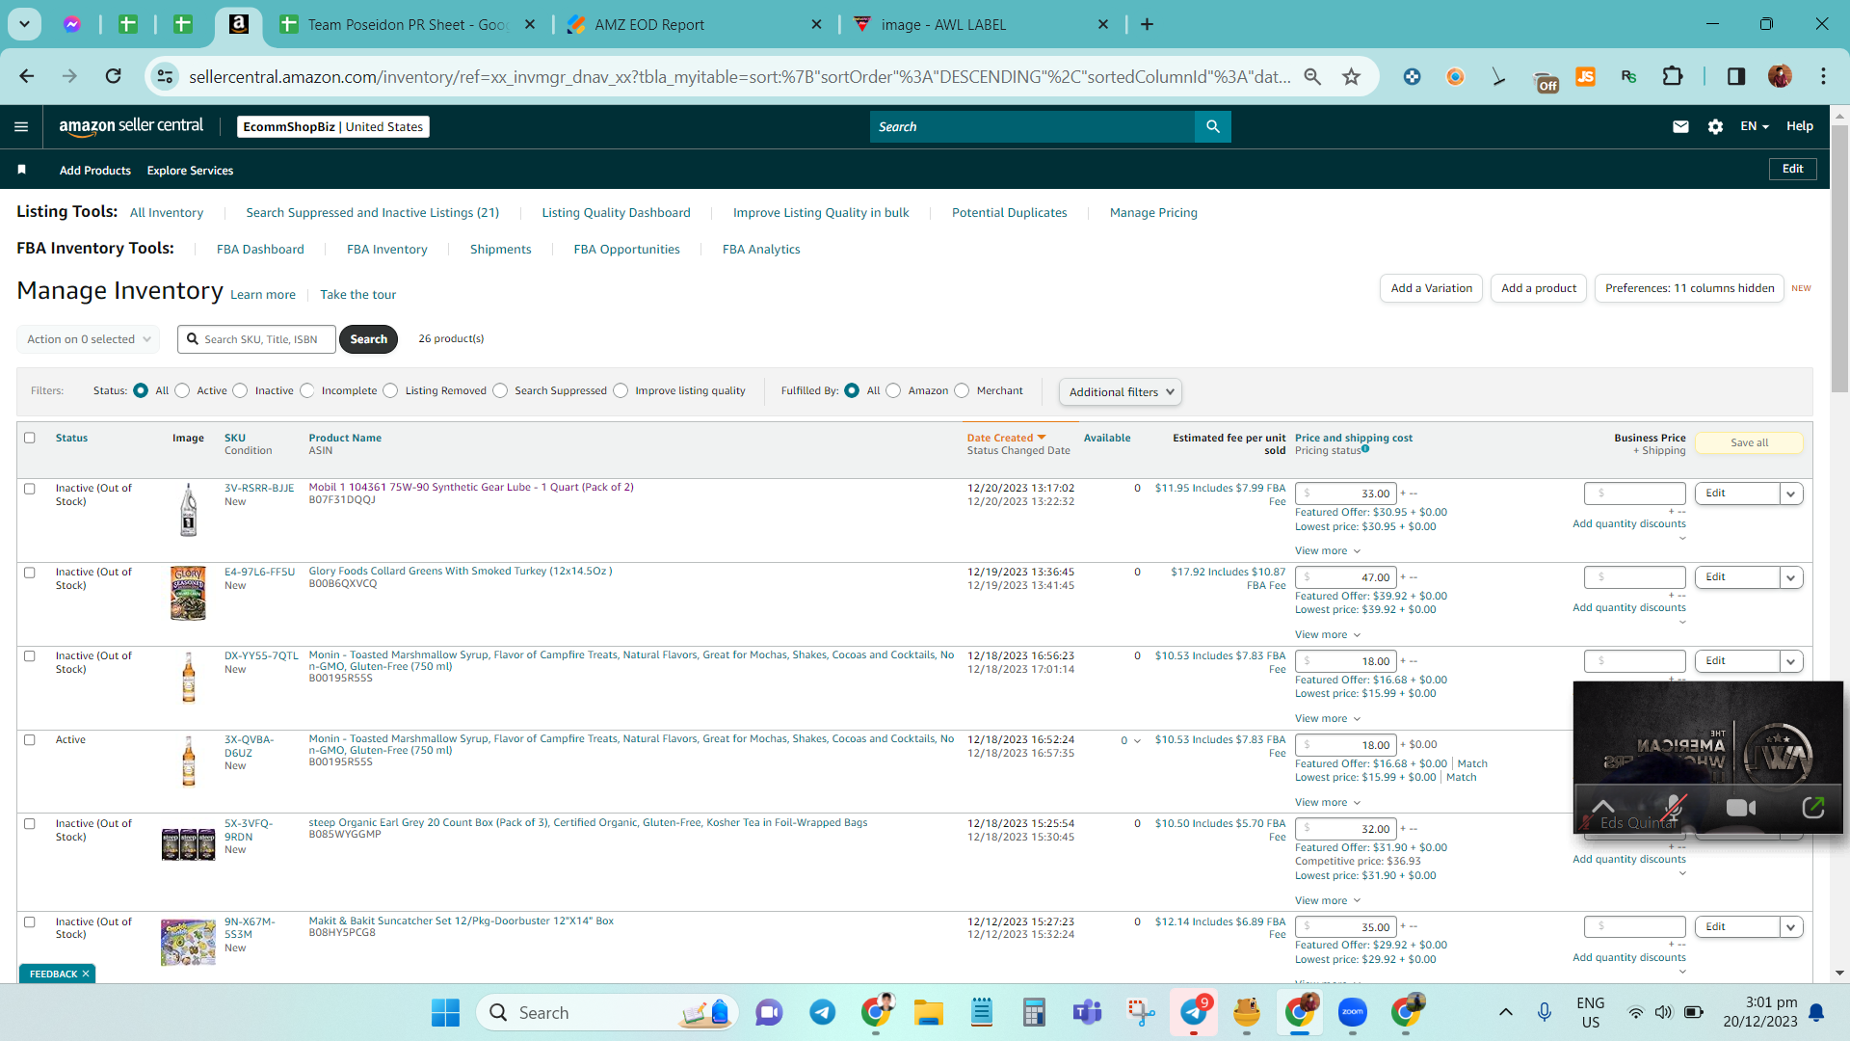
Task: Click the Amazon Seller Central logo
Action: (x=131, y=126)
